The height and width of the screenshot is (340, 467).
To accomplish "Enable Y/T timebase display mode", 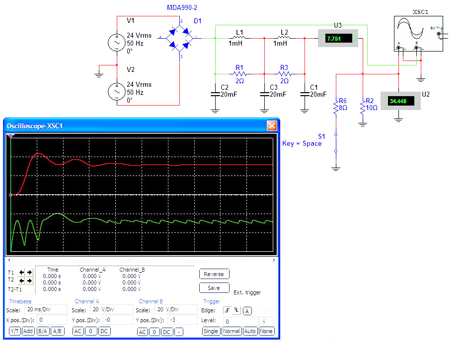I will (x=15, y=331).
